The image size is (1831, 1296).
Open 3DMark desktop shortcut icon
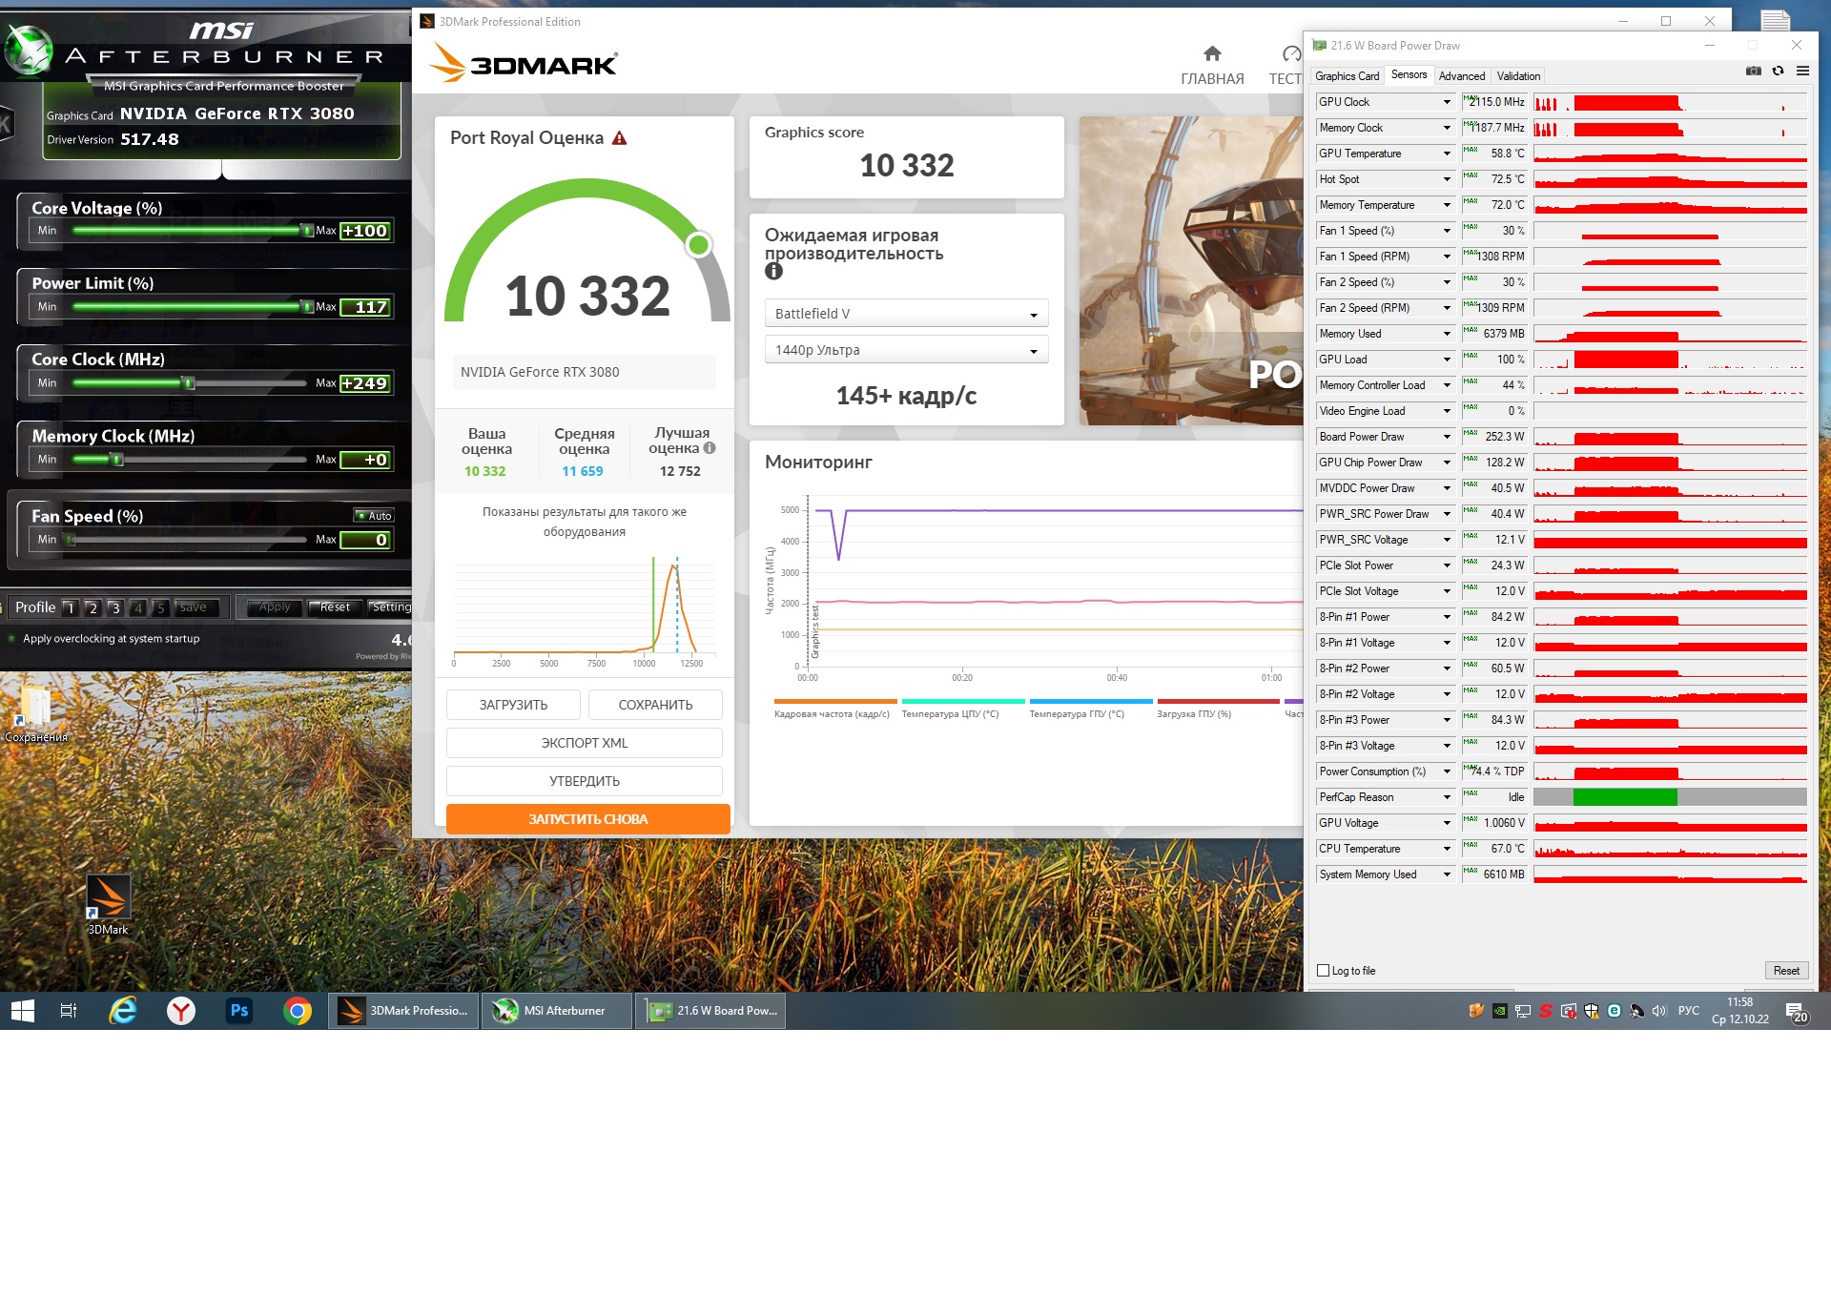(108, 898)
